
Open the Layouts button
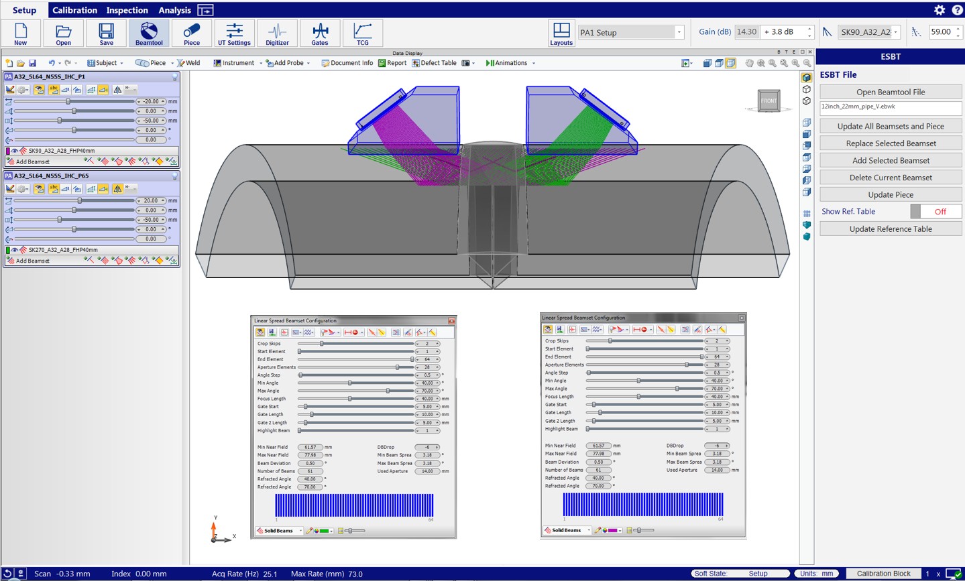coord(561,34)
